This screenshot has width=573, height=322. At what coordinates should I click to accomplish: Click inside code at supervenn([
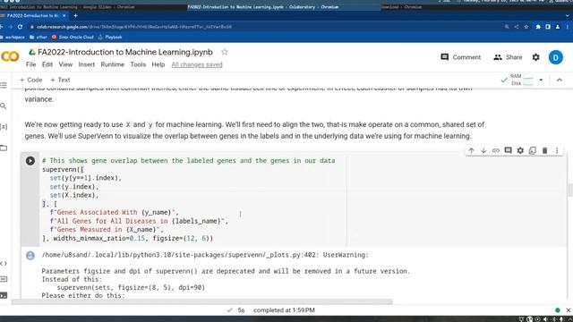pos(63,169)
